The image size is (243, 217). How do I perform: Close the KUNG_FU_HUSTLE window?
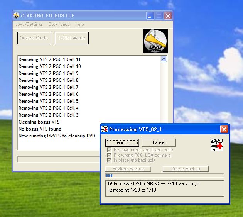click(x=168, y=16)
